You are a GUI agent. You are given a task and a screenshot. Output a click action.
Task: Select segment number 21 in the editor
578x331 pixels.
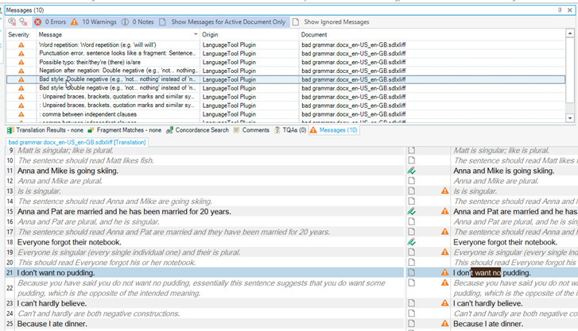coord(10,273)
